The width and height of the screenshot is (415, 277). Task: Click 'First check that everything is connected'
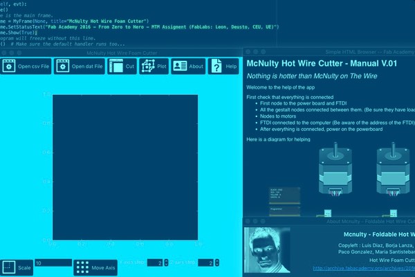tap(290, 97)
